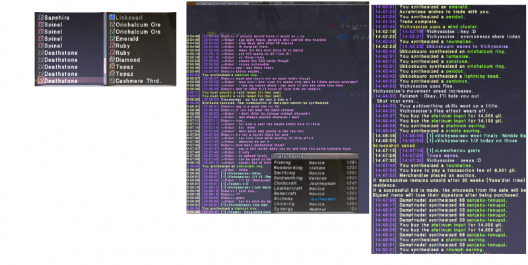Viewport: 528px width, 265px height.
Task: Click 'You synthesized a sunstone.' log line
Action: tap(433, 61)
